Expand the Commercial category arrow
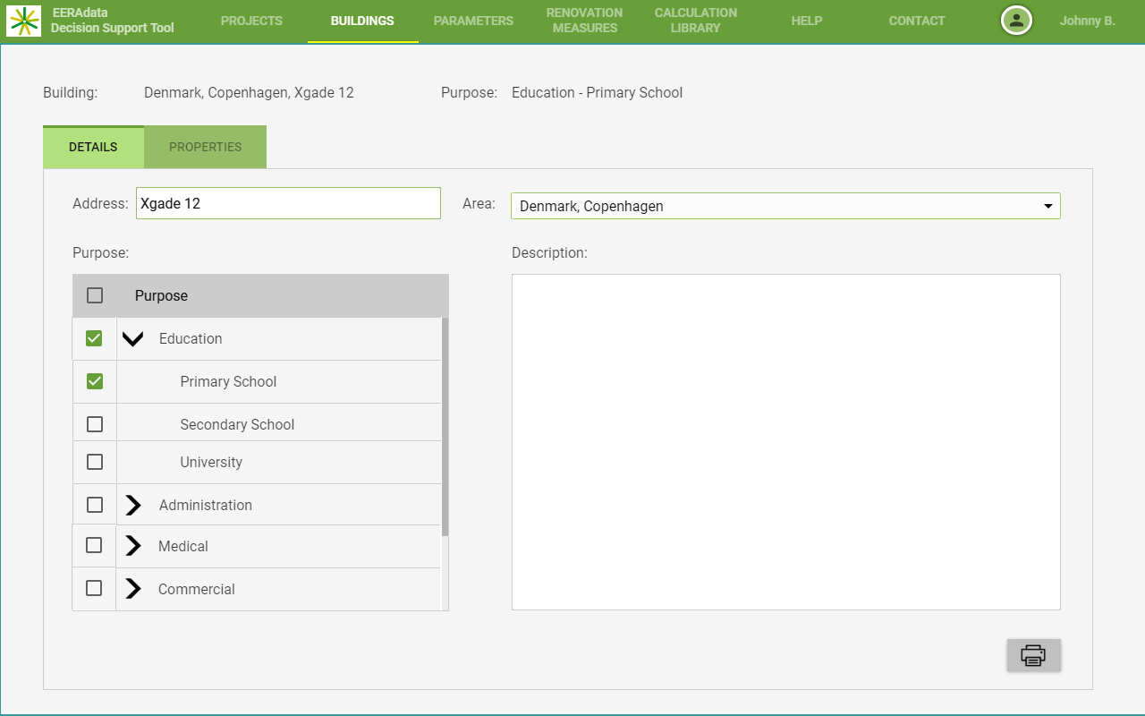 coord(133,589)
